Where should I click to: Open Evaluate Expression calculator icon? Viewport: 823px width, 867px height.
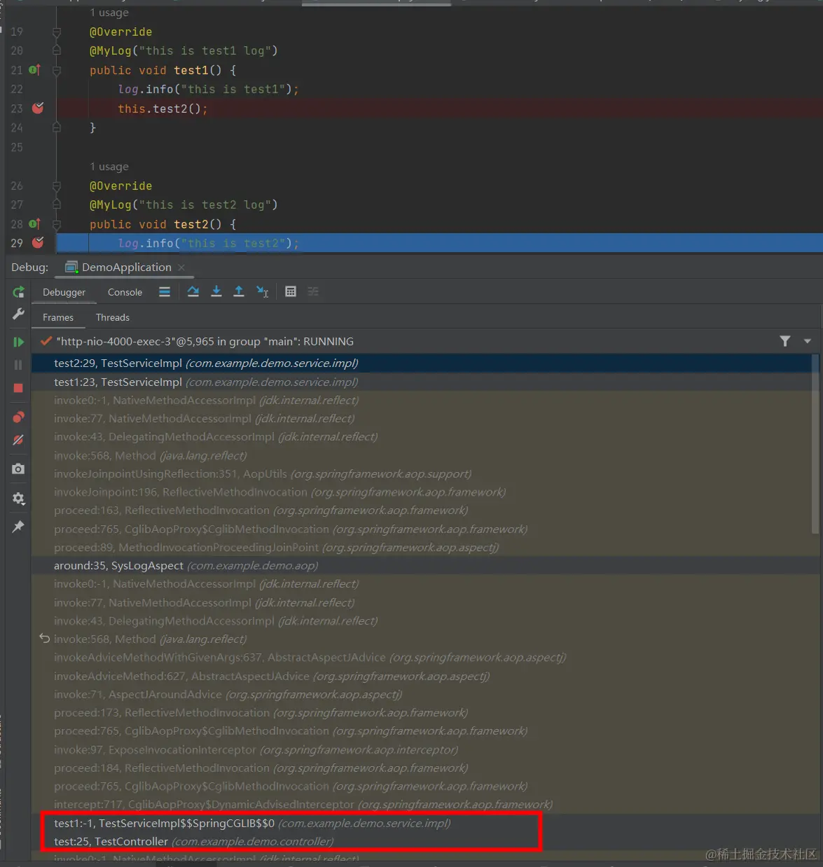tap(291, 291)
